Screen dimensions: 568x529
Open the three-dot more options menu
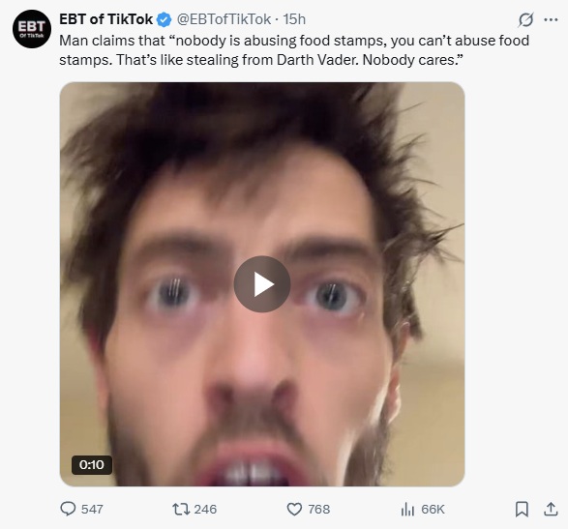[551, 20]
